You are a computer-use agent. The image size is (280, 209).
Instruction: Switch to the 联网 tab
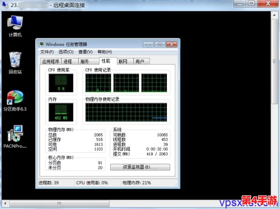pyautogui.click(x=125, y=61)
